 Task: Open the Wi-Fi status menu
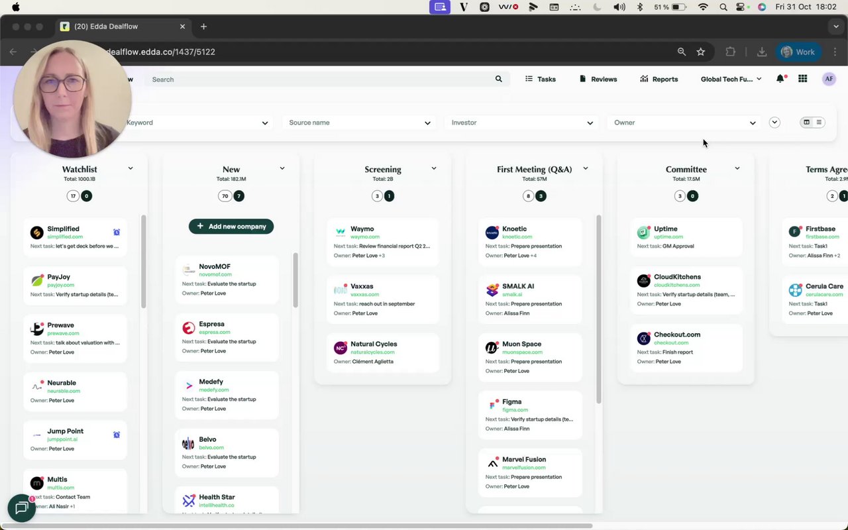point(704,7)
